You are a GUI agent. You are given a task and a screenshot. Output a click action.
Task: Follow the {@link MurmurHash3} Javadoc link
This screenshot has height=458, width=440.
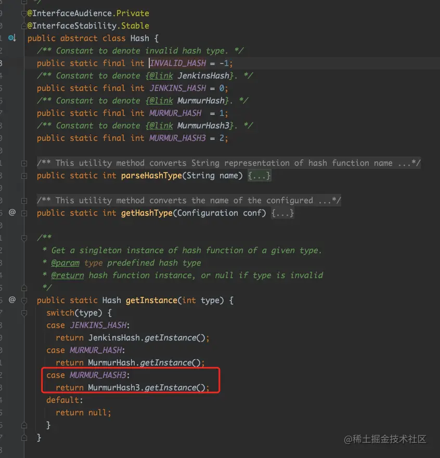click(190, 126)
